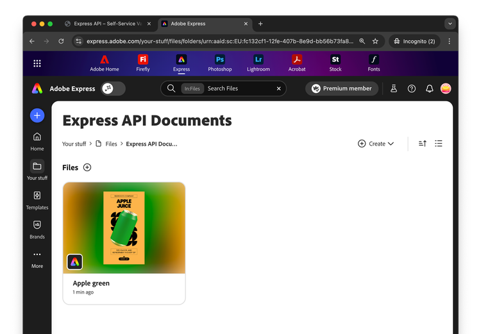Open notifications bell

[x=429, y=88]
